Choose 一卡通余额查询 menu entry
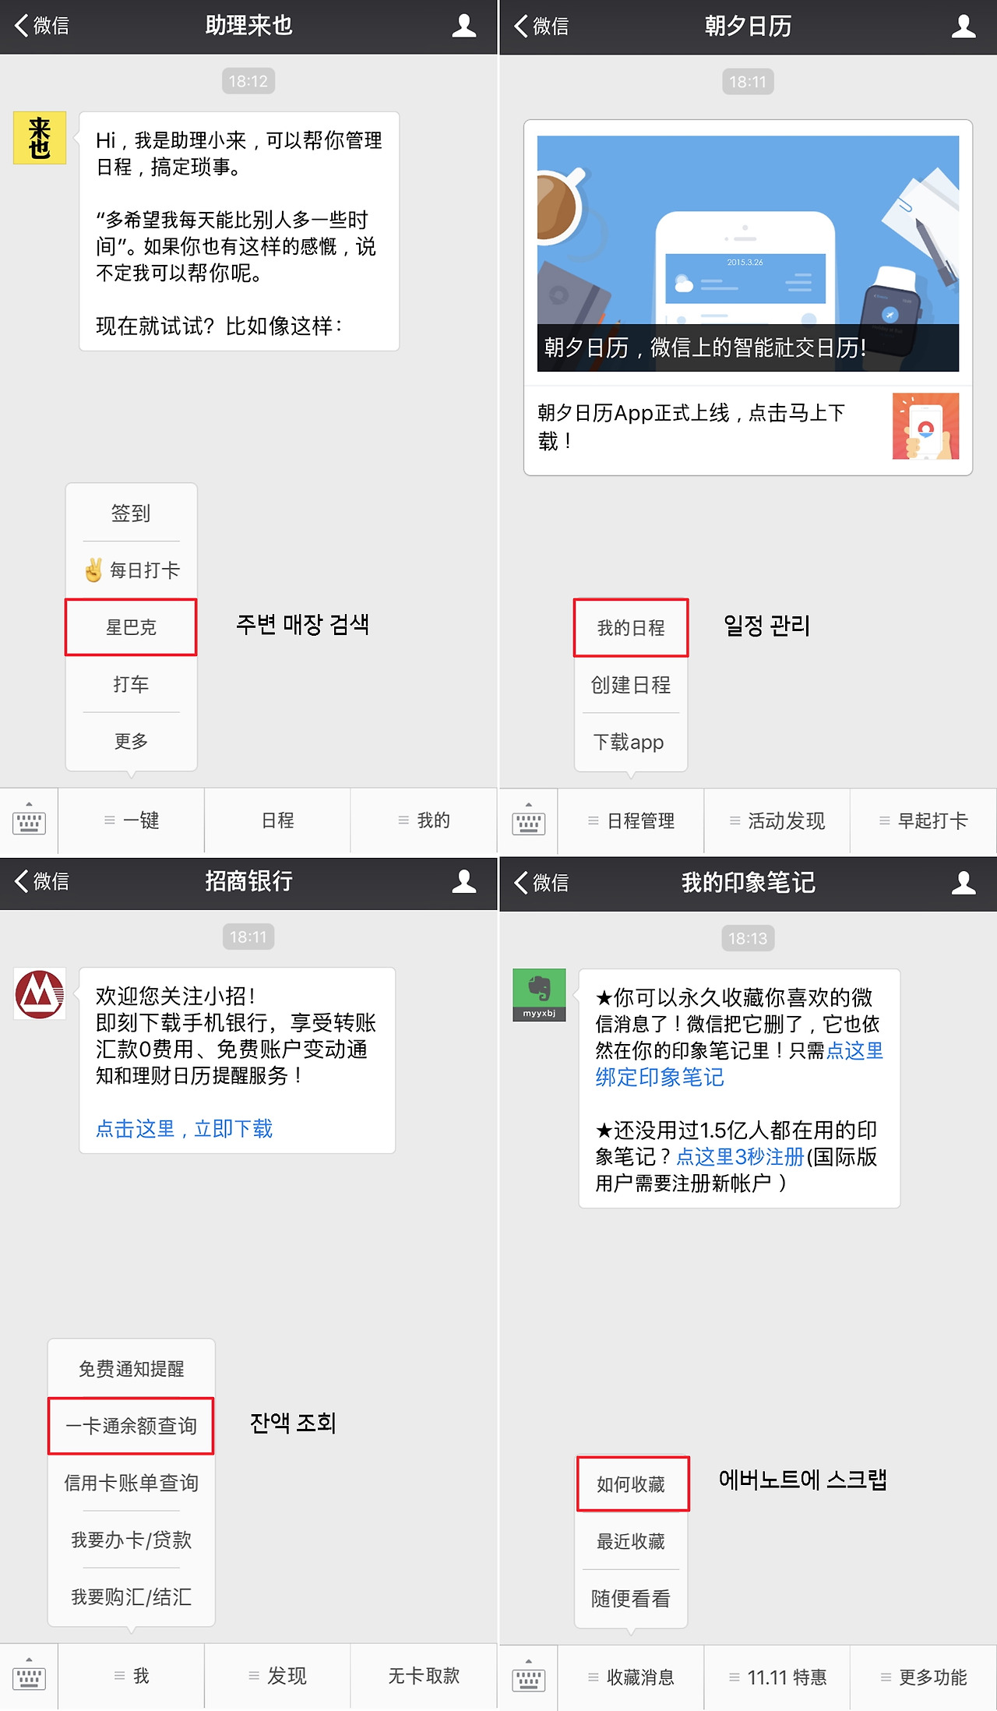This screenshot has width=997, height=1711. pyautogui.click(x=131, y=1426)
